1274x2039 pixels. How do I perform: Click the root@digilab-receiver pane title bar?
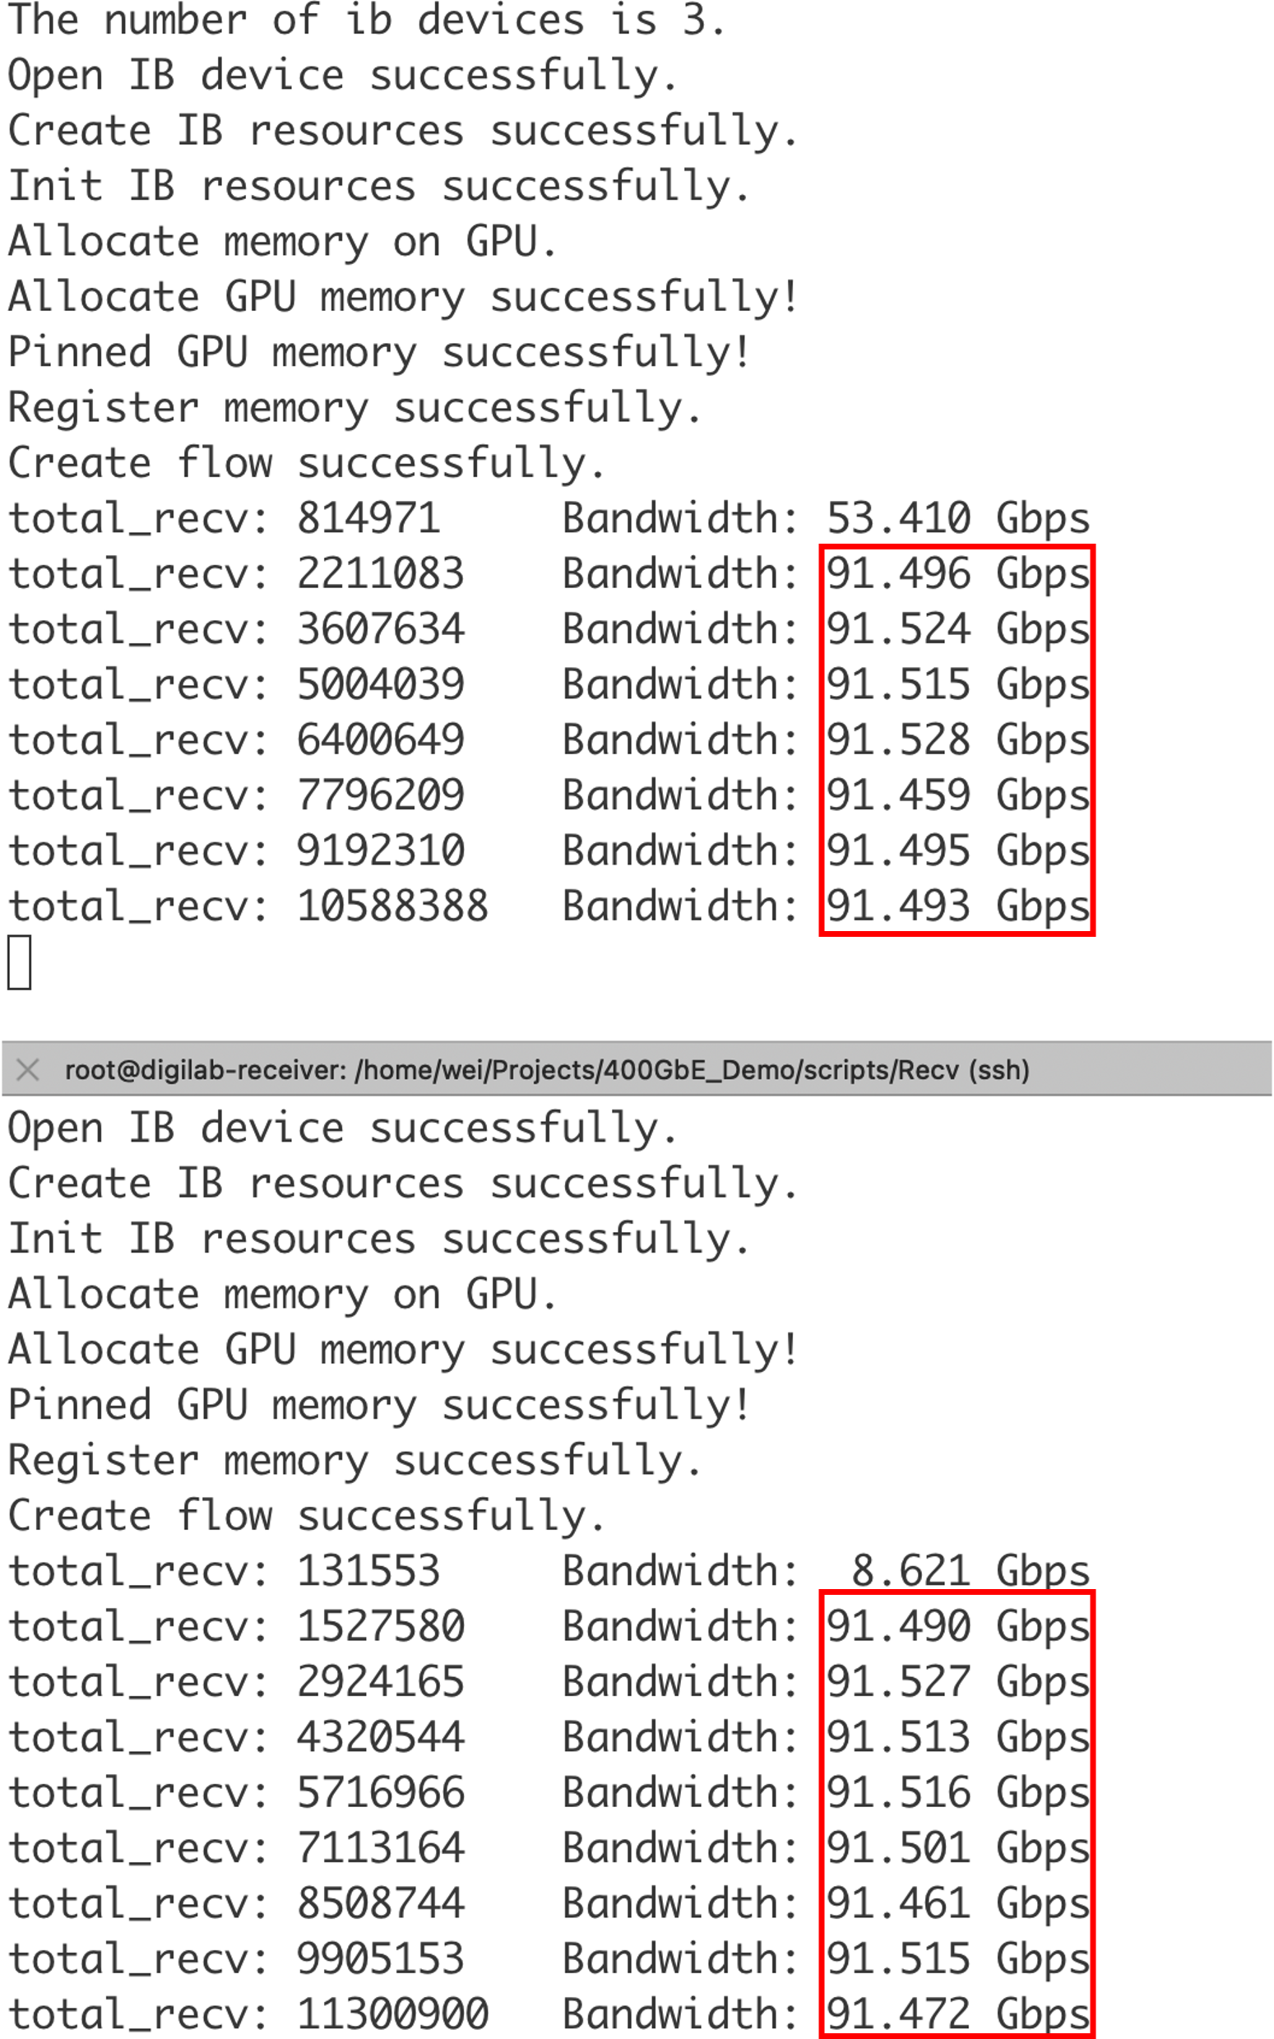pyautogui.click(x=546, y=1070)
